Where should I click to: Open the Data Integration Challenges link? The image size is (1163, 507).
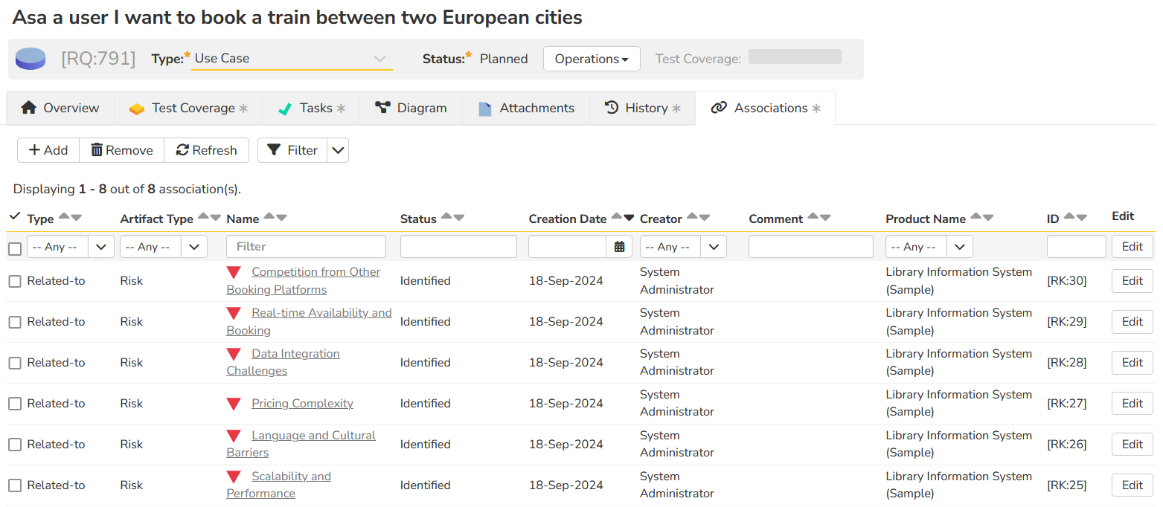click(x=295, y=354)
